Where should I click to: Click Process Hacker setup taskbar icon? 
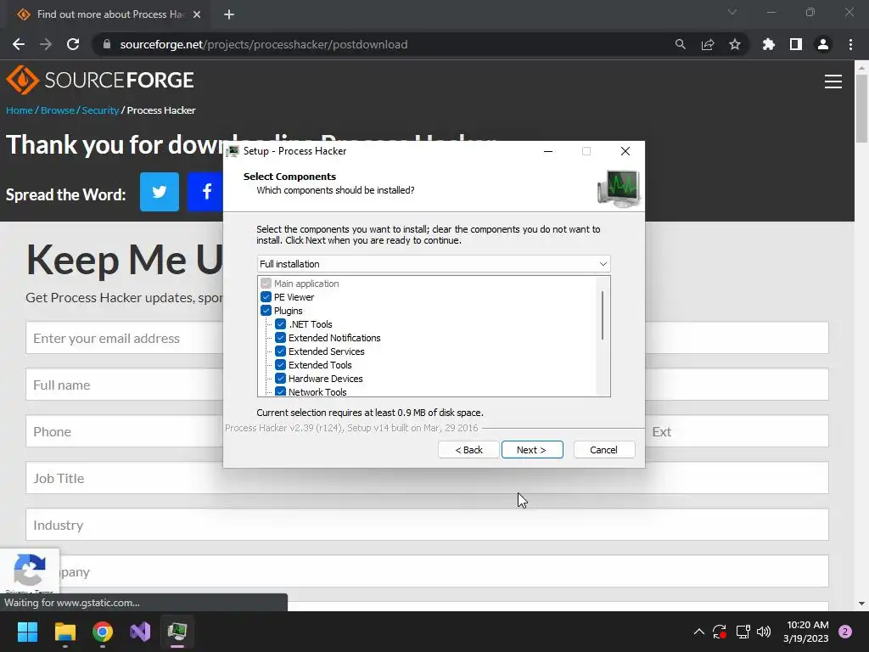pos(177,632)
